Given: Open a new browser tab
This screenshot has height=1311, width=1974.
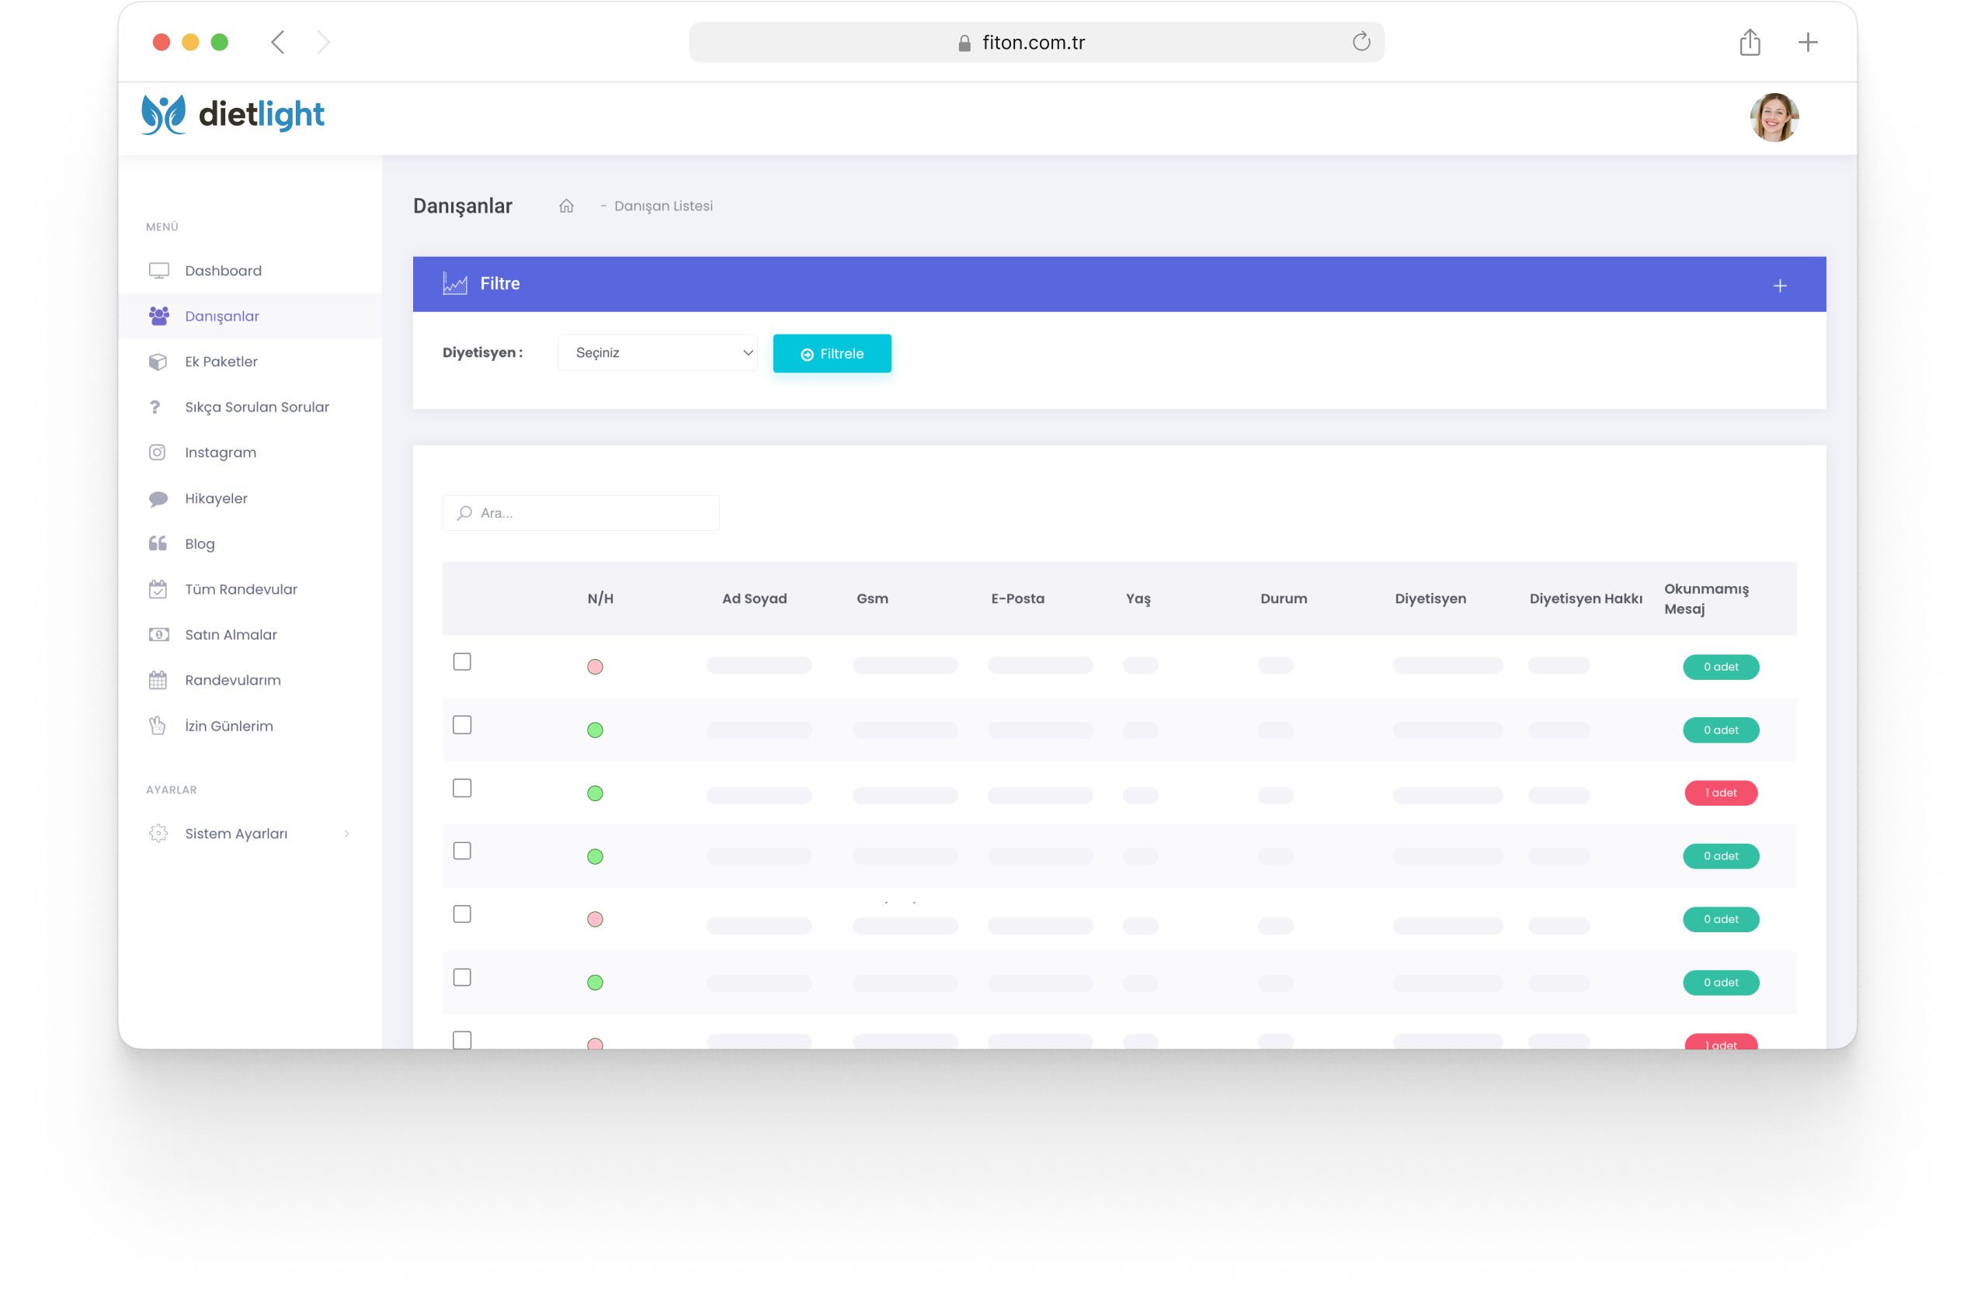Looking at the screenshot, I should pos(1808,42).
